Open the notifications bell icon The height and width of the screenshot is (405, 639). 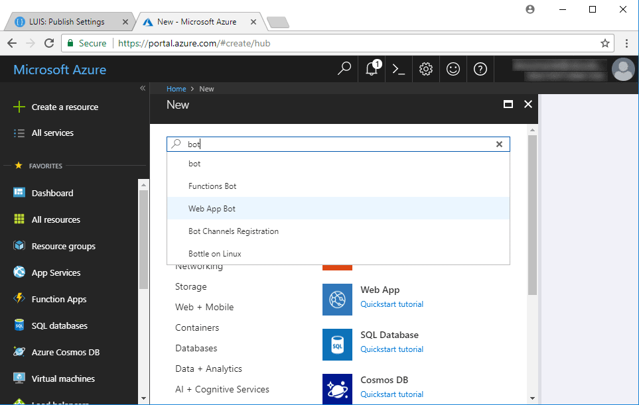click(372, 68)
